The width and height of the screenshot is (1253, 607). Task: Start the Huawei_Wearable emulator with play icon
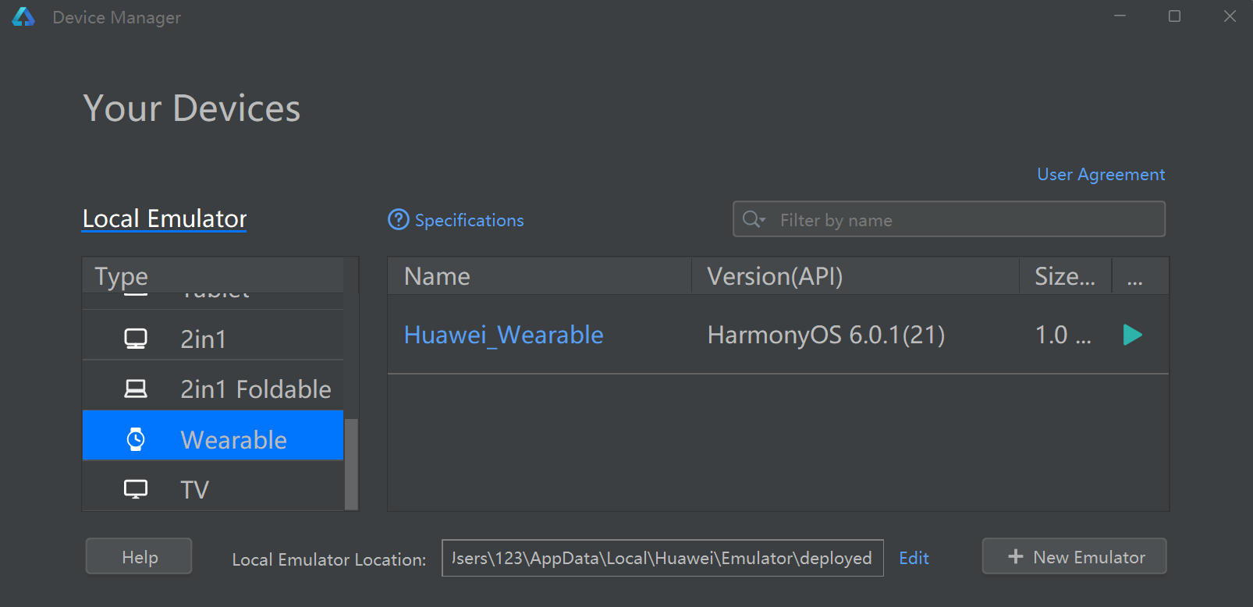pyautogui.click(x=1132, y=335)
